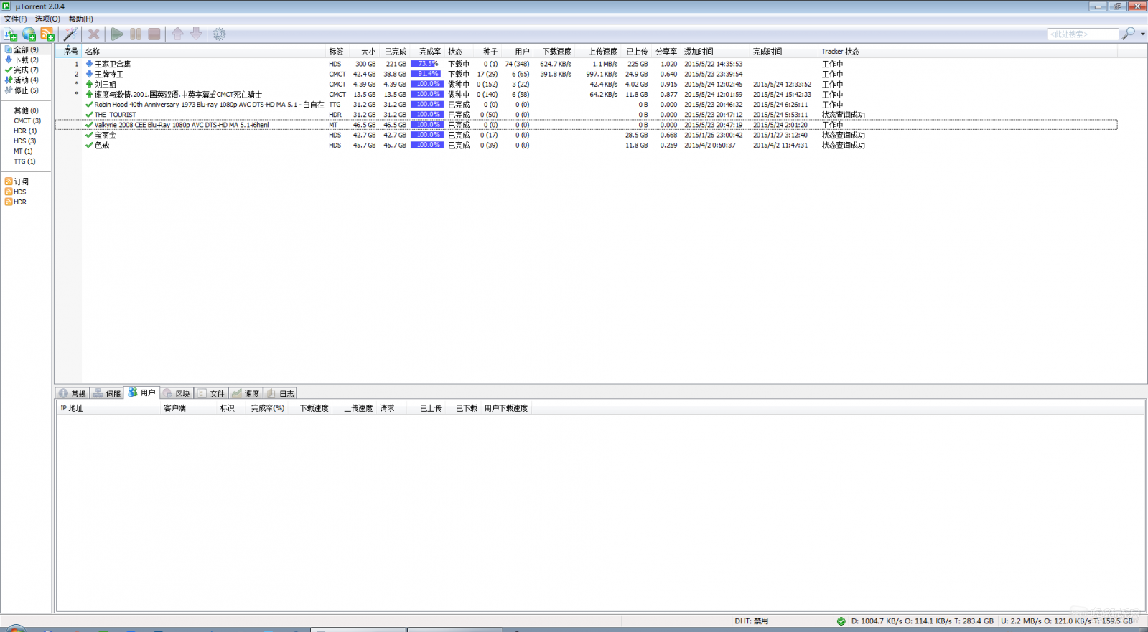The height and width of the screenshot is (632, 1148).
Task: Switch to 常规 tab in details pane
Action: pyautogui.click(x=73, y=393)
